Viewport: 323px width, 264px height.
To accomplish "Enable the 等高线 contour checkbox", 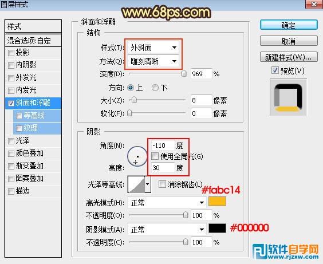I will [x=19, y=116].
